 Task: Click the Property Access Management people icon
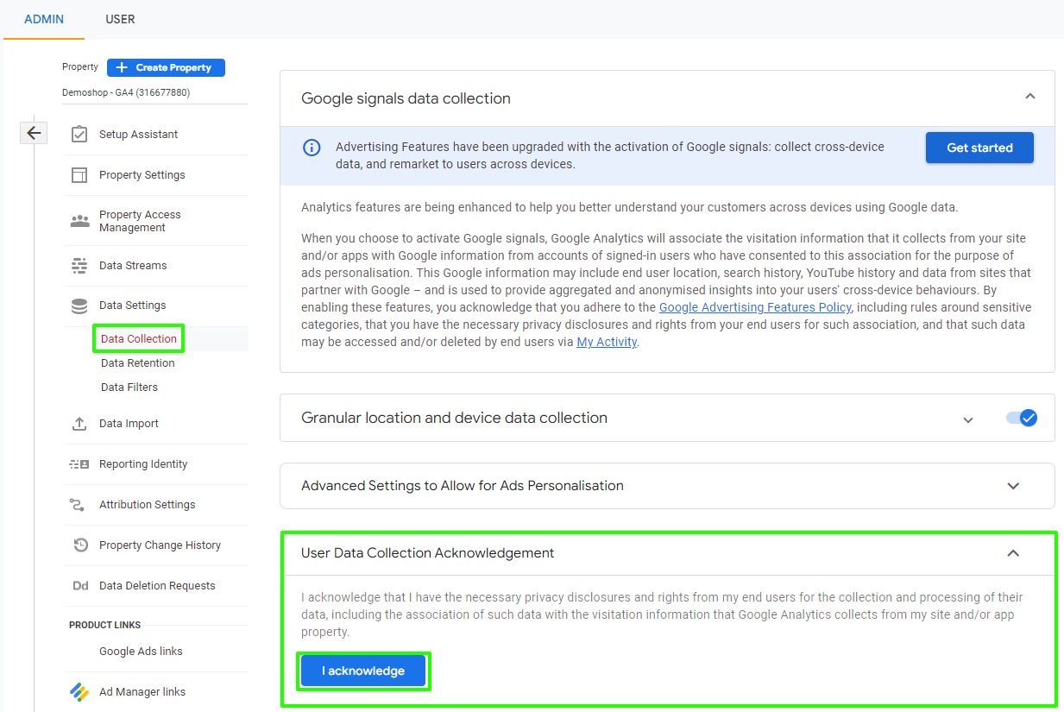(x=79, y=221)
